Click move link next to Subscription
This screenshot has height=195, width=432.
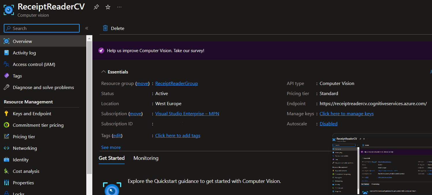136,114
